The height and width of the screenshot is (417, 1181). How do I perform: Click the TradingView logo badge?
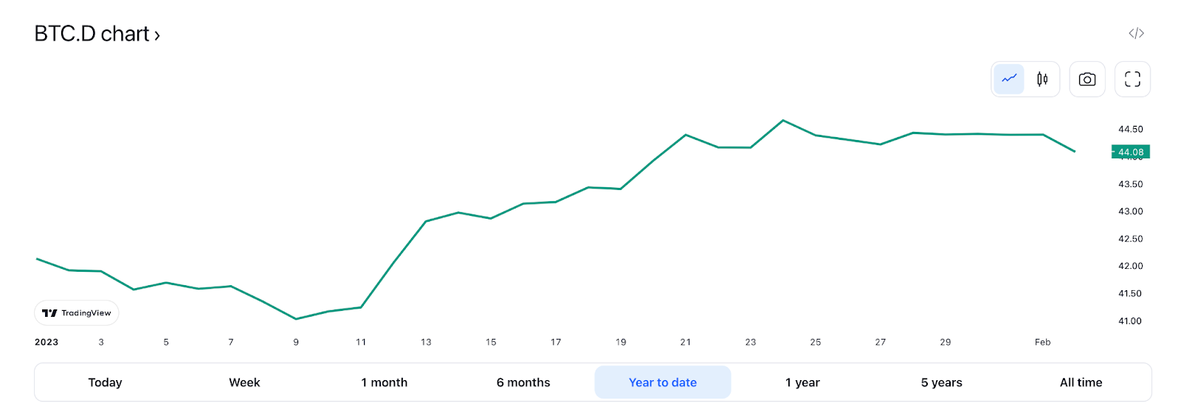[77, 313]
